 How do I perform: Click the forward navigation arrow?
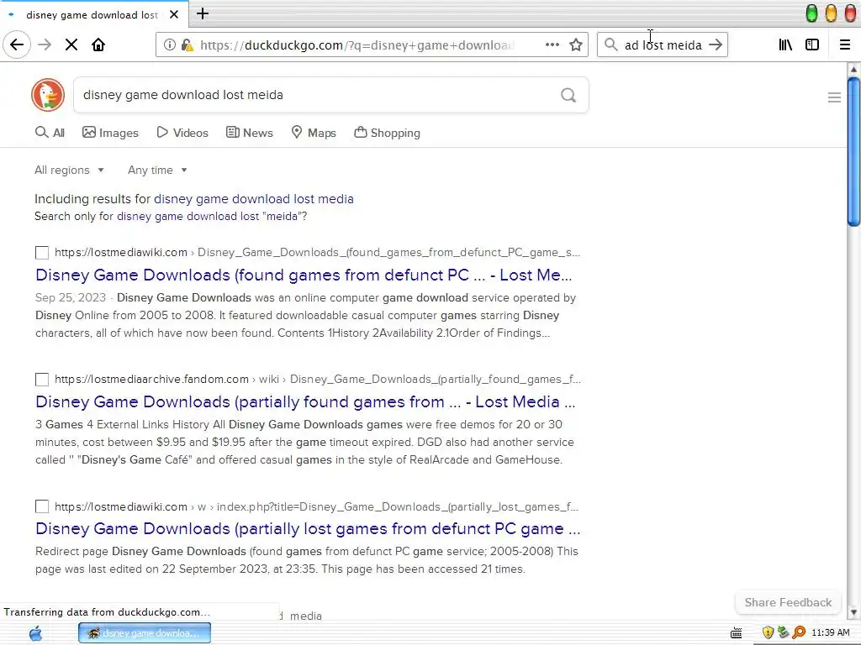click(45, 45)
